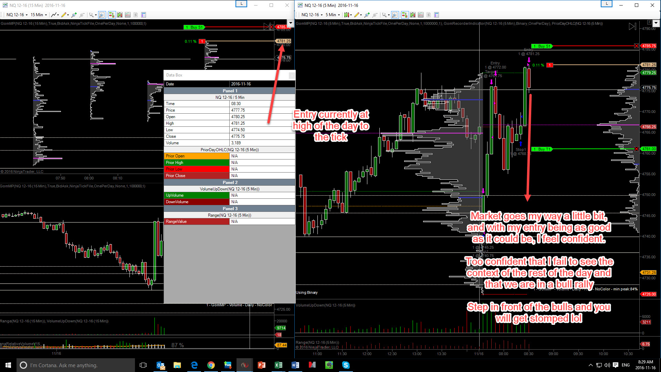This screenshot has width=661, height=372.
Task: Toggle Chart Trader icon in 5 Min window
Action: 405,15
